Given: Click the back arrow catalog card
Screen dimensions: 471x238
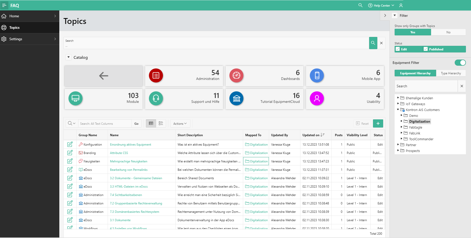Looking at the screenshot, I should tap(104, 76).
